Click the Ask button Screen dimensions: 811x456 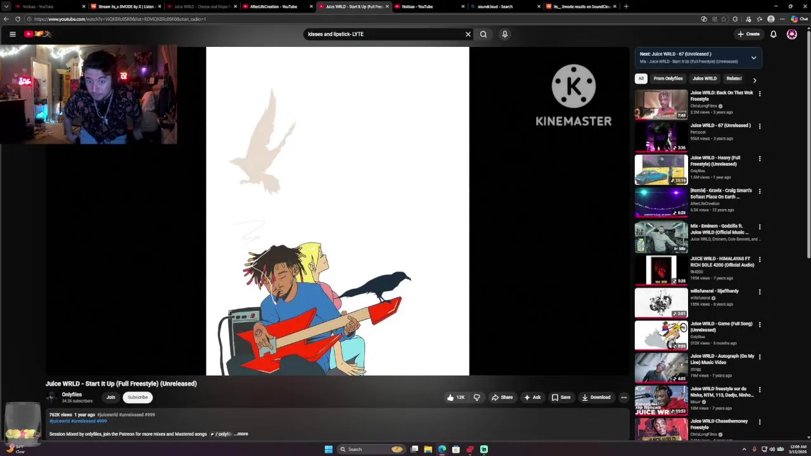pos(532,398)
